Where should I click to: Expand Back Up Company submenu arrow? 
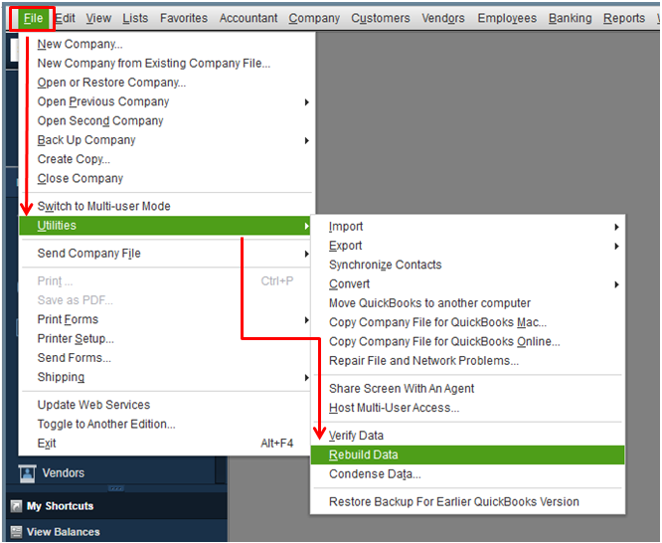[x=307, y=140]
